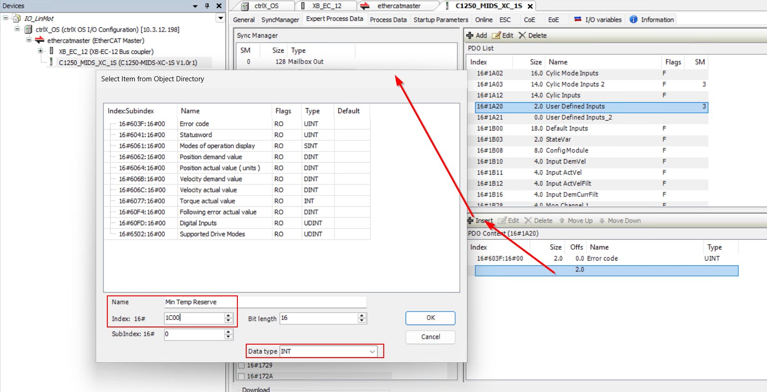
Task: Close the C1250_MIDS_XC_1S editor tab
Action: click(x=530, y=6)
